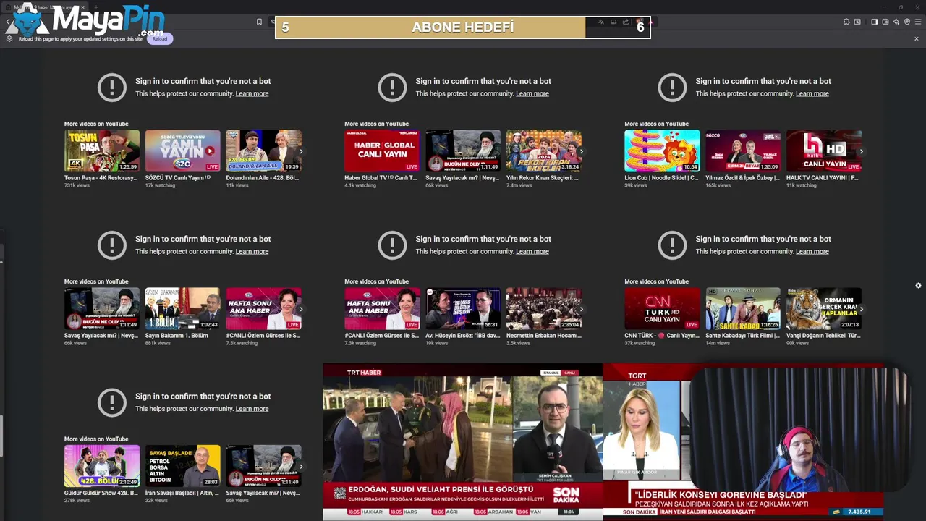
Task: Click the 'CNN TÜRK' Canlı Yayın title text
Action: [x=661, y=336]
